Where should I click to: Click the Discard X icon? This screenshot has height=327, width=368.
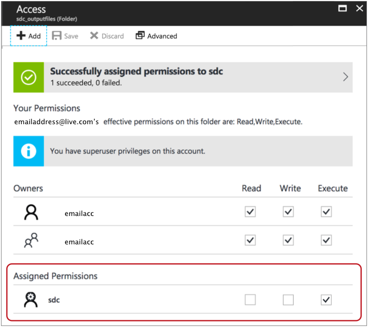tap(94, 36)
